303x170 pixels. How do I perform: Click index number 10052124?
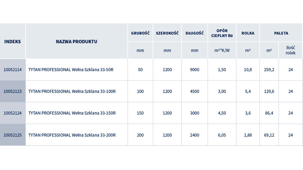[x=13, y=113]
